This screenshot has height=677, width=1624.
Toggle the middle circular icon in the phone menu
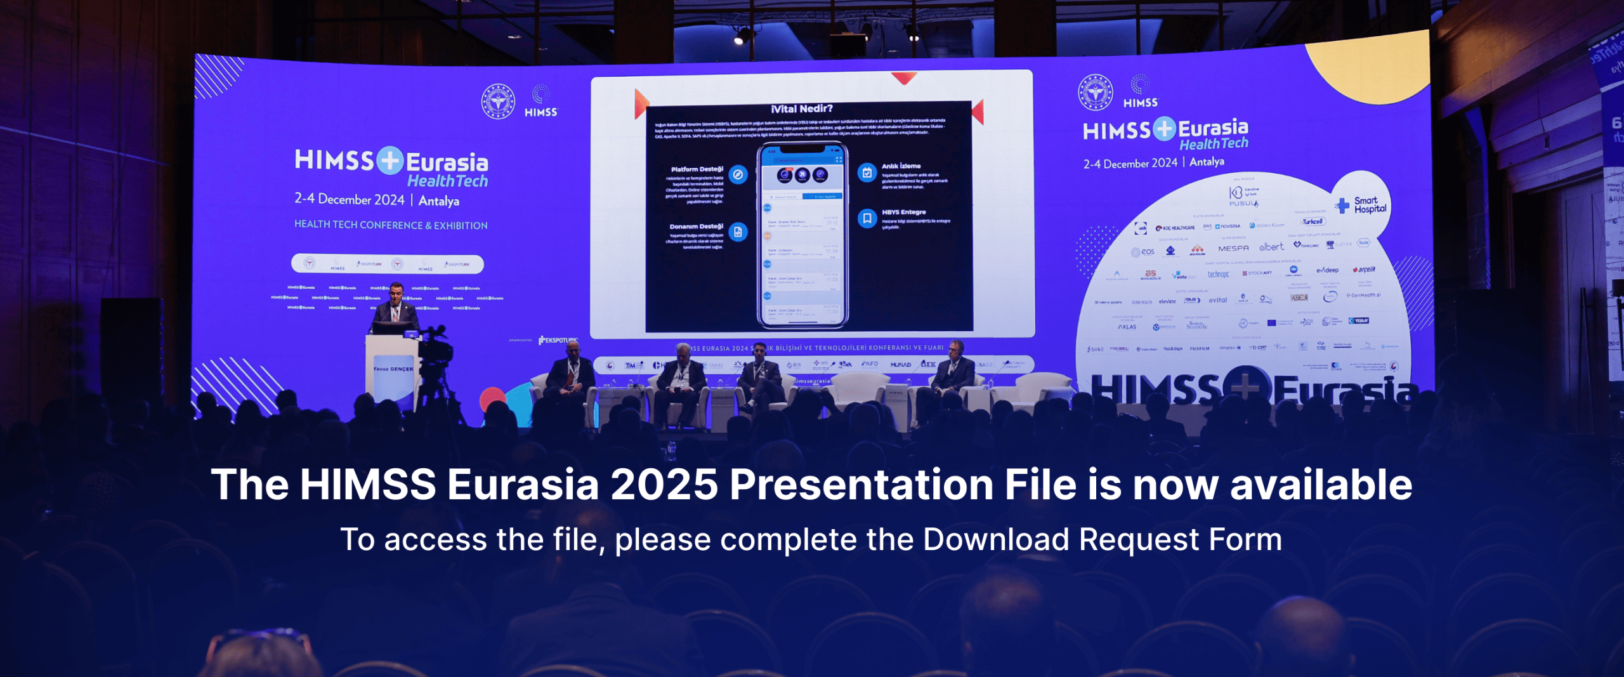point(802,174)
